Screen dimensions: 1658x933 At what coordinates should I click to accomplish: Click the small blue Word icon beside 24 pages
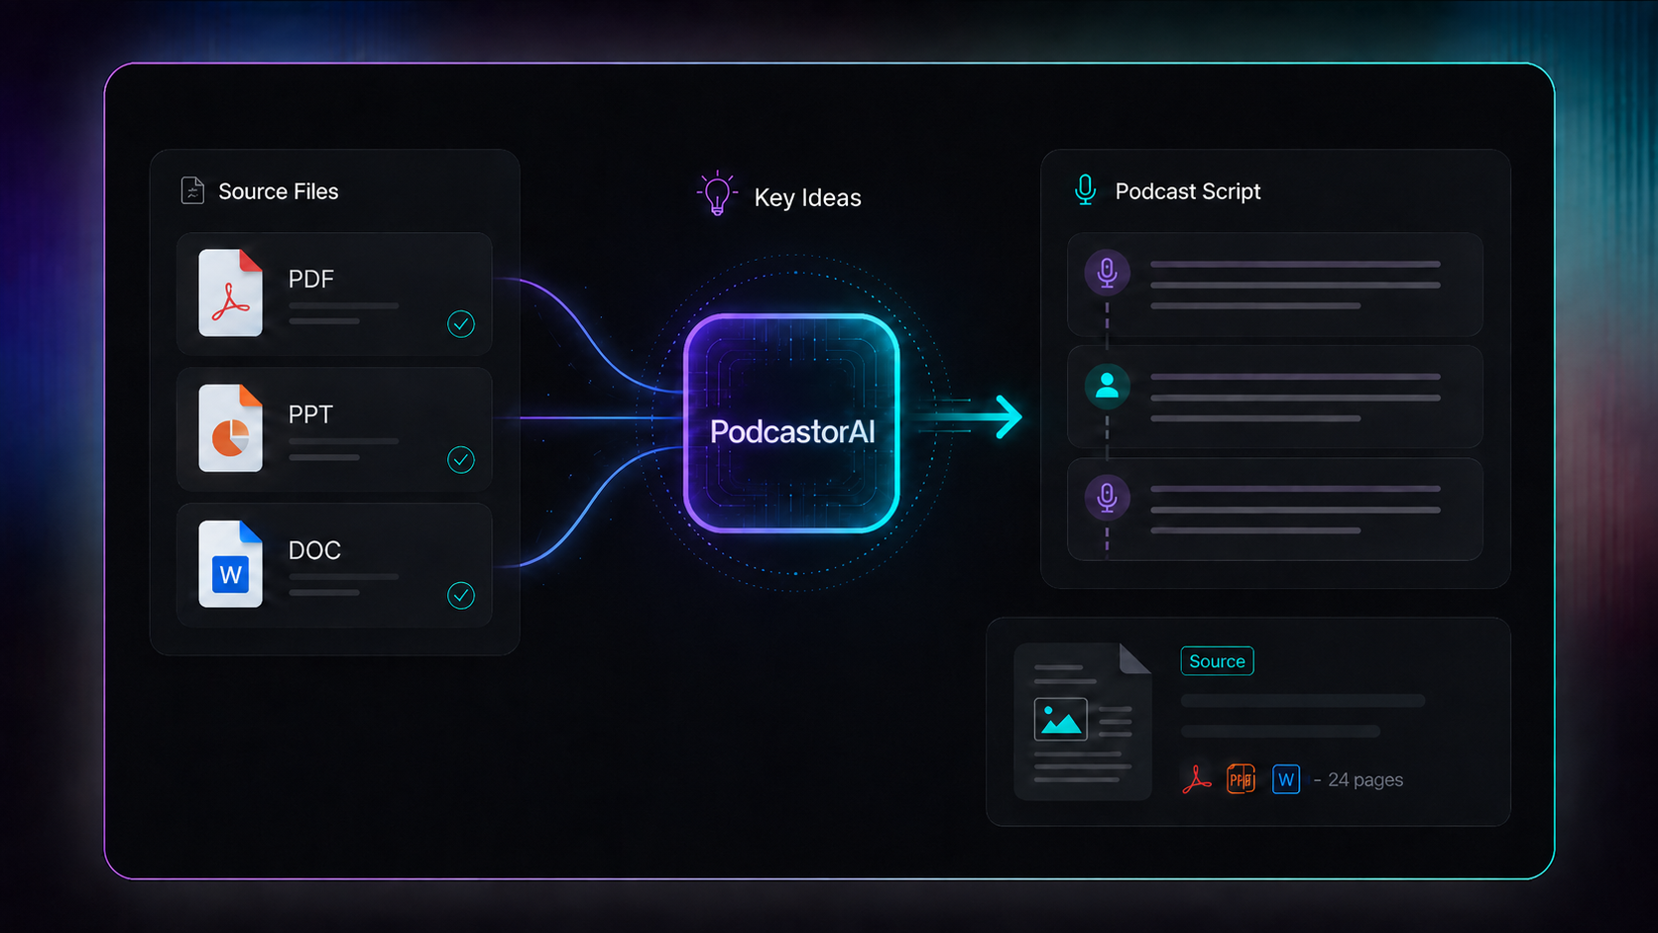[x=1286, y=779]
